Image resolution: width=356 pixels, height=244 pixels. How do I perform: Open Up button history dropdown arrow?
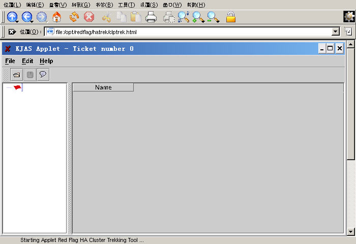(17, 21)
